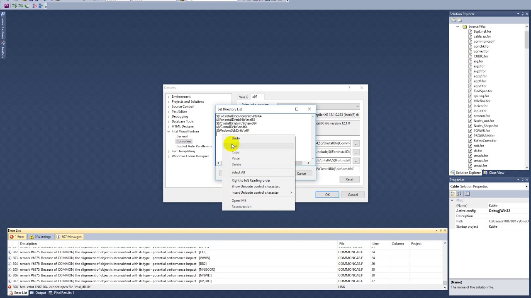Close the Error List panel

(445, 231)
